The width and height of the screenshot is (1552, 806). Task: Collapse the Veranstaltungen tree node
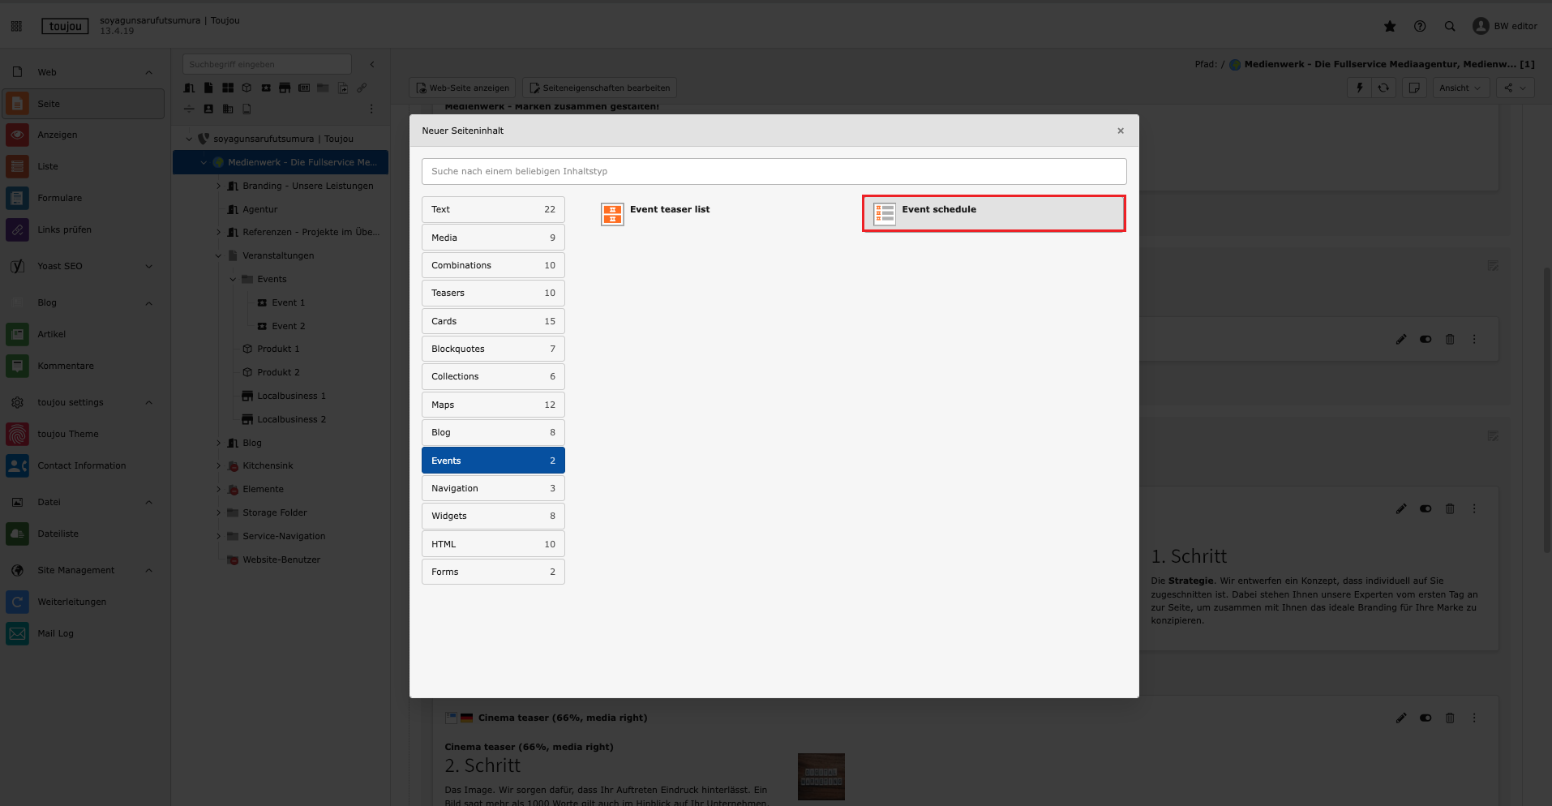[x=218, y=255]
